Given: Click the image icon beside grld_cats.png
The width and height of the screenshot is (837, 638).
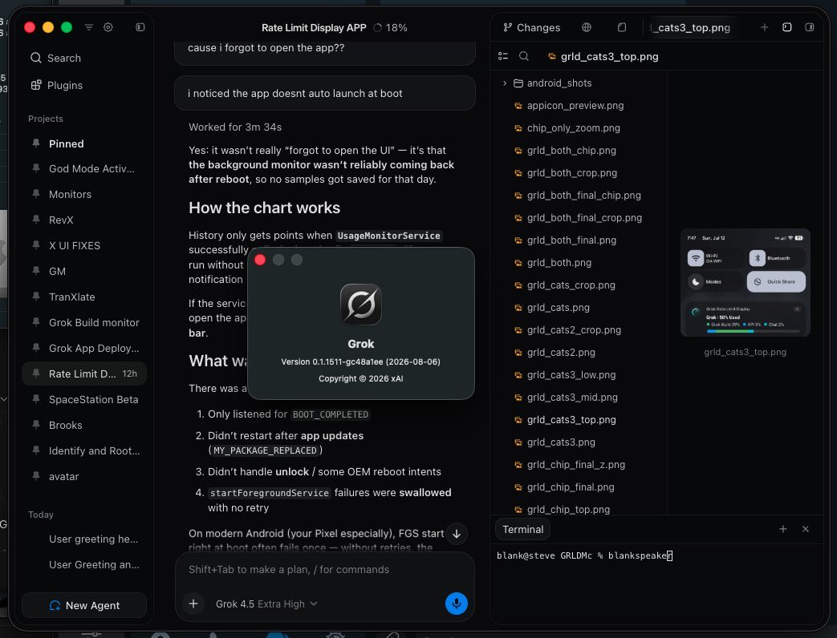Looking at the screenshot, I should point(518,308).
